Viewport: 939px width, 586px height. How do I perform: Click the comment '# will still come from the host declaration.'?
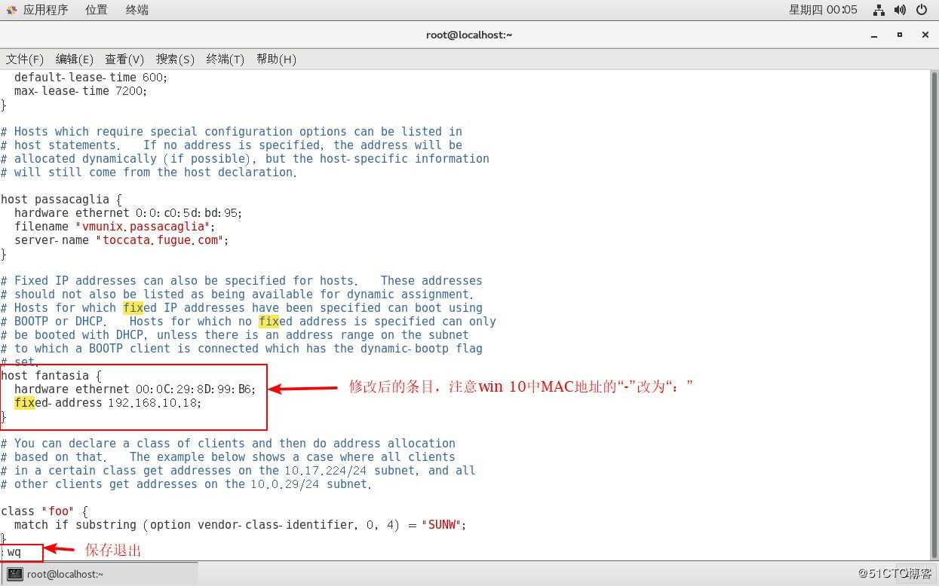point(149,172)
